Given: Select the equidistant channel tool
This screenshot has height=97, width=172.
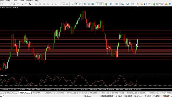Looking at the screenshot, I should point(14,4).
